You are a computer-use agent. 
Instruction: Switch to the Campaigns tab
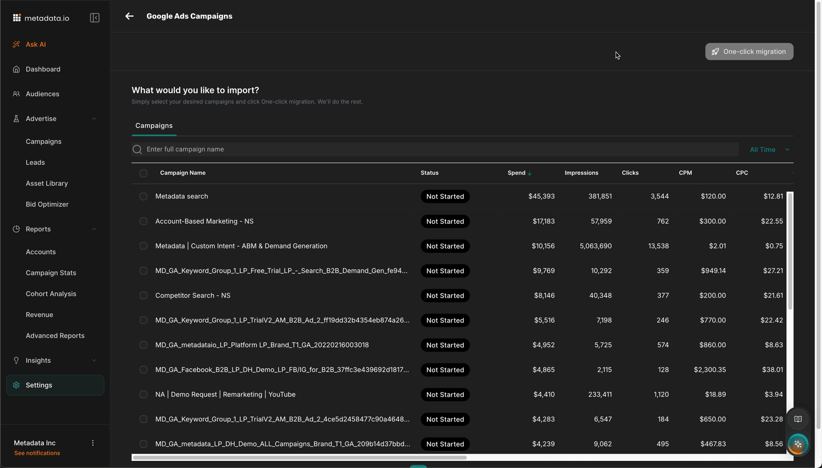point(154,126)
